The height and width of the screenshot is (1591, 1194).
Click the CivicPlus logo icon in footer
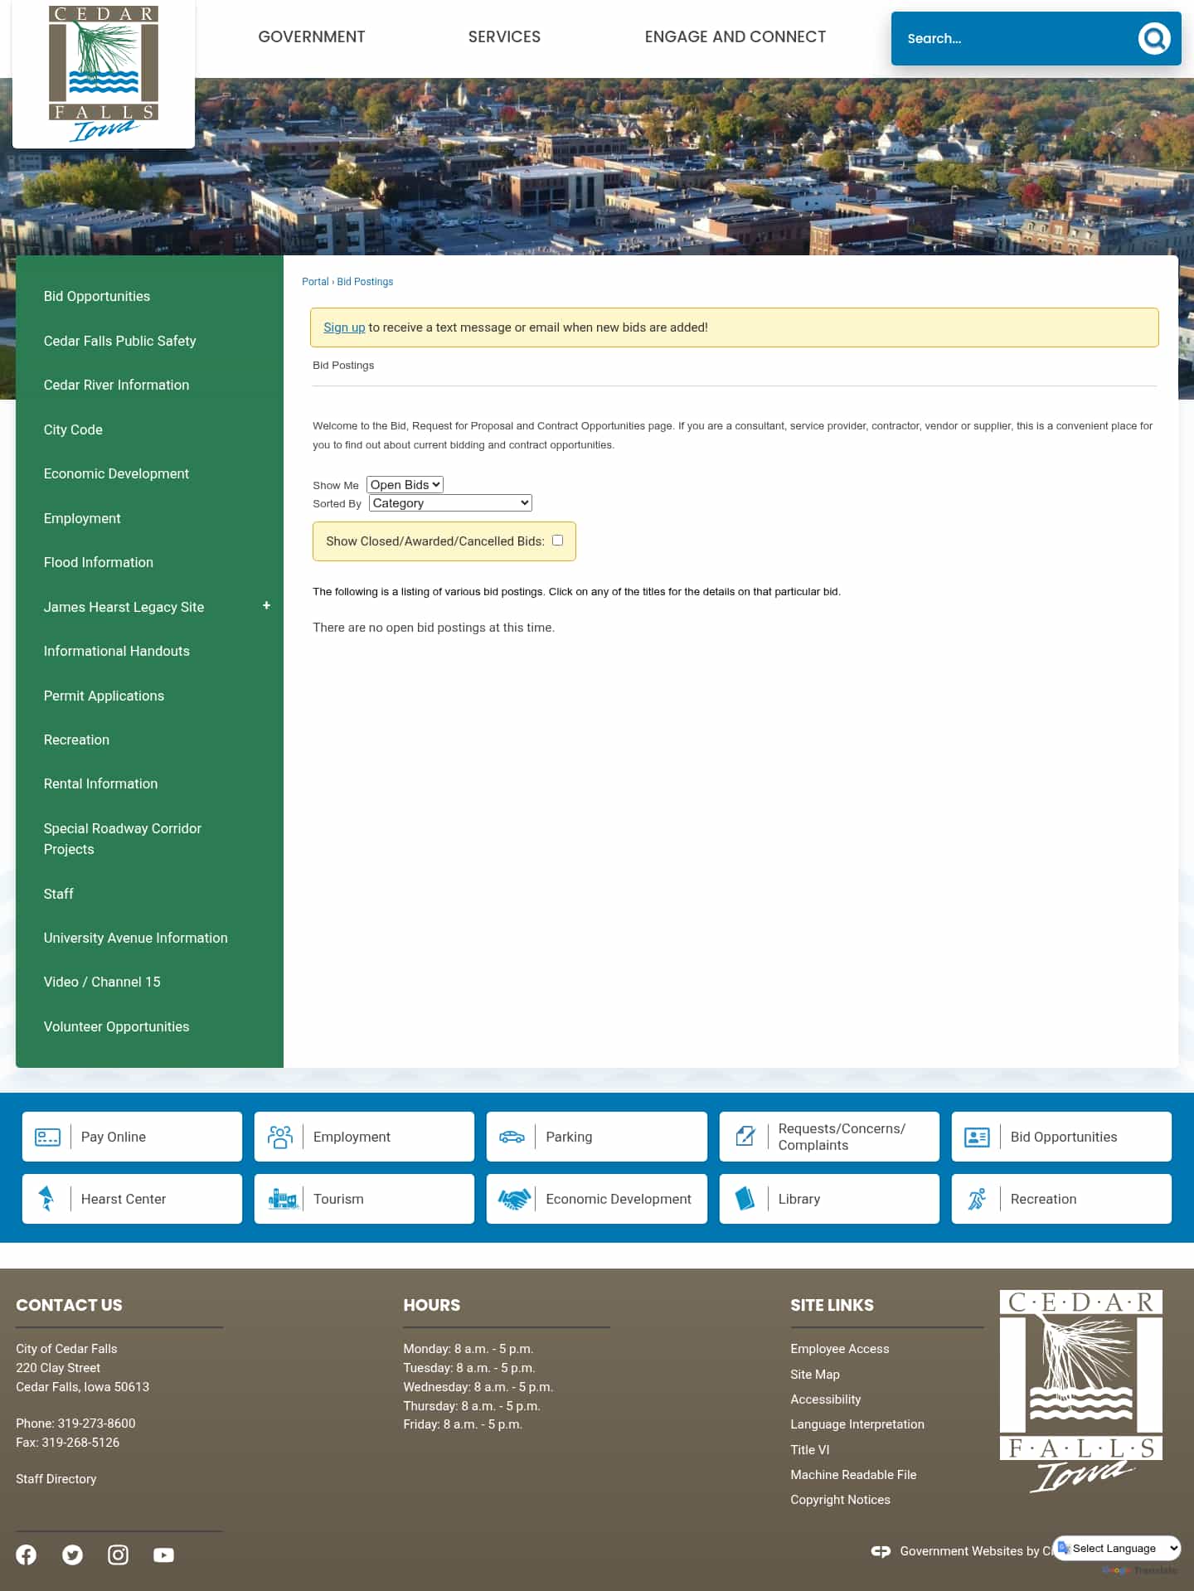[x=881, y=1551]
